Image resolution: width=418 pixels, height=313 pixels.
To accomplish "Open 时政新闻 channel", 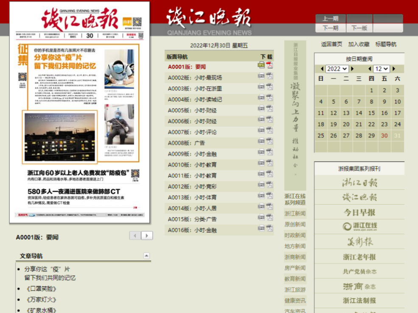I will (295, 235).
